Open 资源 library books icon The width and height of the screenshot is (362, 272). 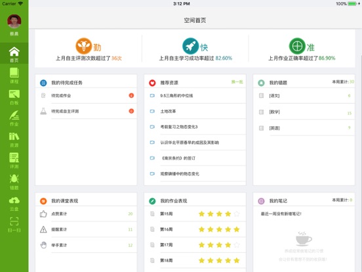[x=14, y=140]
